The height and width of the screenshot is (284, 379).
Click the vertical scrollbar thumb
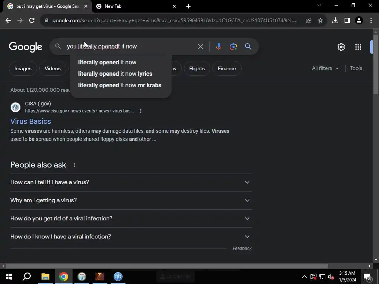tap(376, 64)
